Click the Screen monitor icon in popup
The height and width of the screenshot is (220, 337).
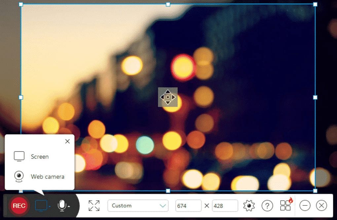tap(19, 156)
